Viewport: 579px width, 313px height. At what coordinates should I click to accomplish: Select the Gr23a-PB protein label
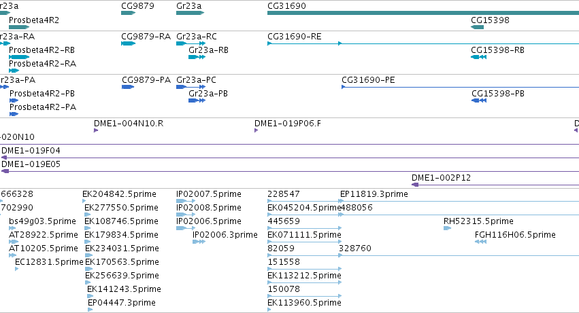point(208,94)
